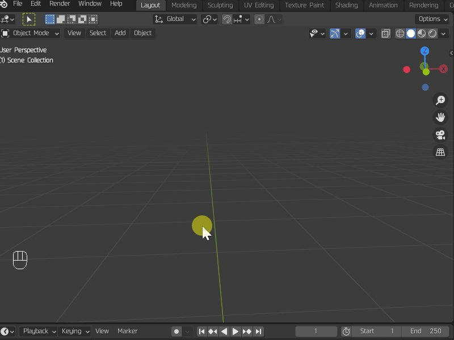Screen dimensions: 454x340
Task: Open the Render menu
Action: click(60, 4)
